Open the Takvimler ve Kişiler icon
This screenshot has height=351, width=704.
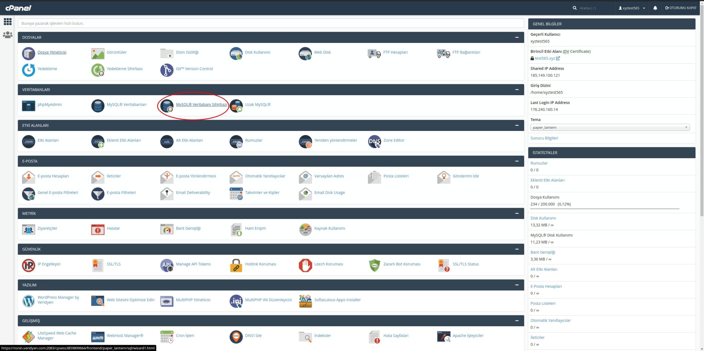tap(236, 194)
